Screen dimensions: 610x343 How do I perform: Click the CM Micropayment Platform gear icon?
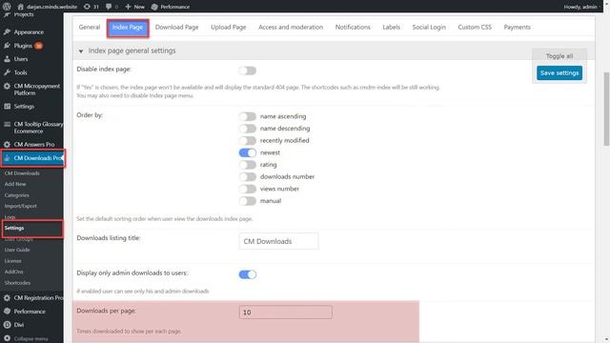point(7,86)
